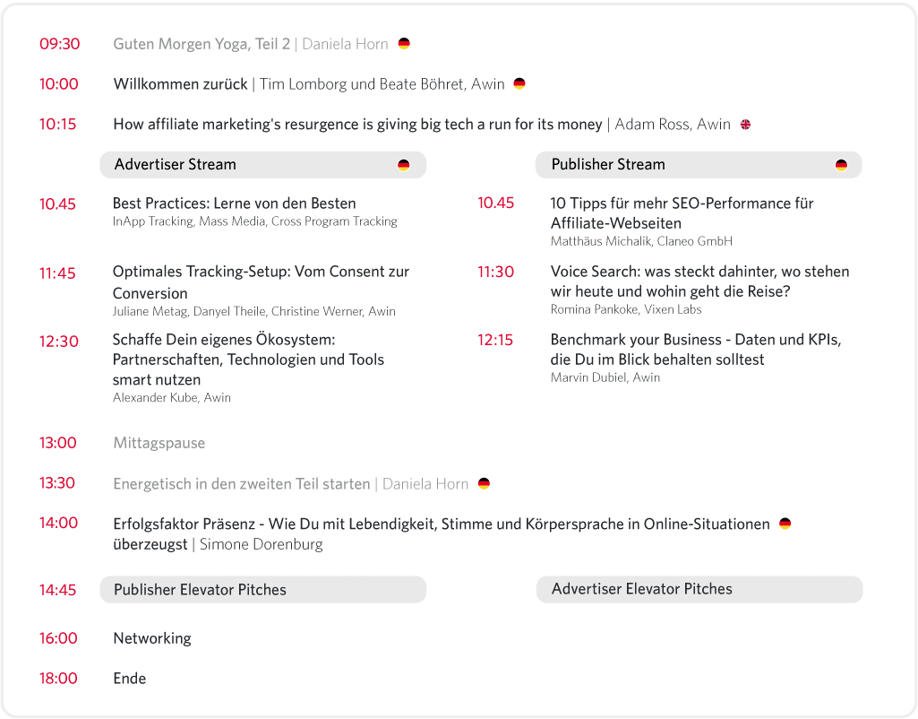The image size is (918, 719).
Task: Open 10 Tipps für mehr SEO-Performance session
Action: pyautogui.click(x=682, y=213)
